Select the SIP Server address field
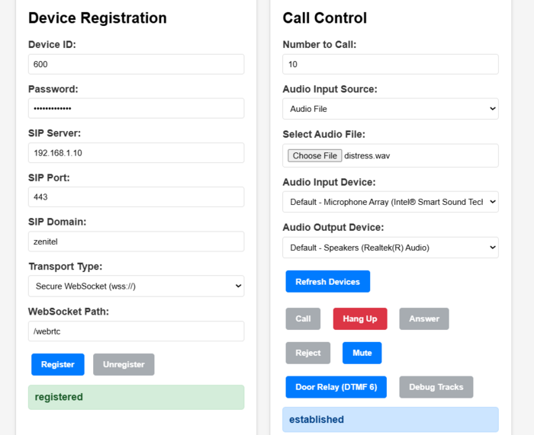The width and height of the screenshot is (534, 435). coord(136,152)
